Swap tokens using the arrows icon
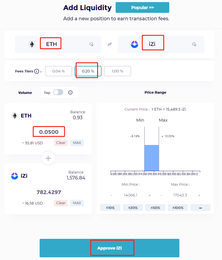Viewport: 222px width, 260px height. [110, 44]
